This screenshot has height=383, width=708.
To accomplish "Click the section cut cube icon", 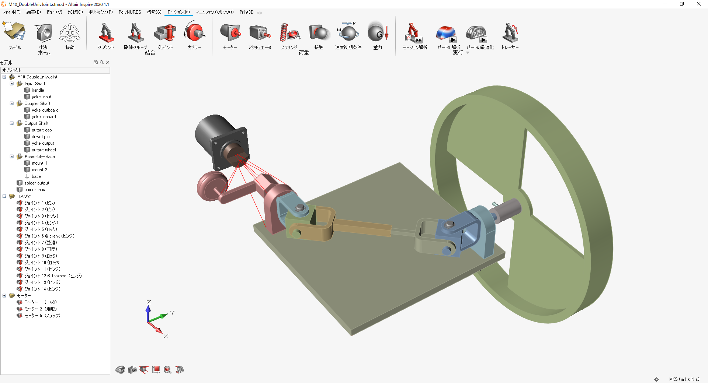I will click(144, 370).
